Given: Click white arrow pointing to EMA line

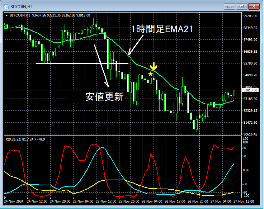Looking at the screenshot, I should [136, 45].
